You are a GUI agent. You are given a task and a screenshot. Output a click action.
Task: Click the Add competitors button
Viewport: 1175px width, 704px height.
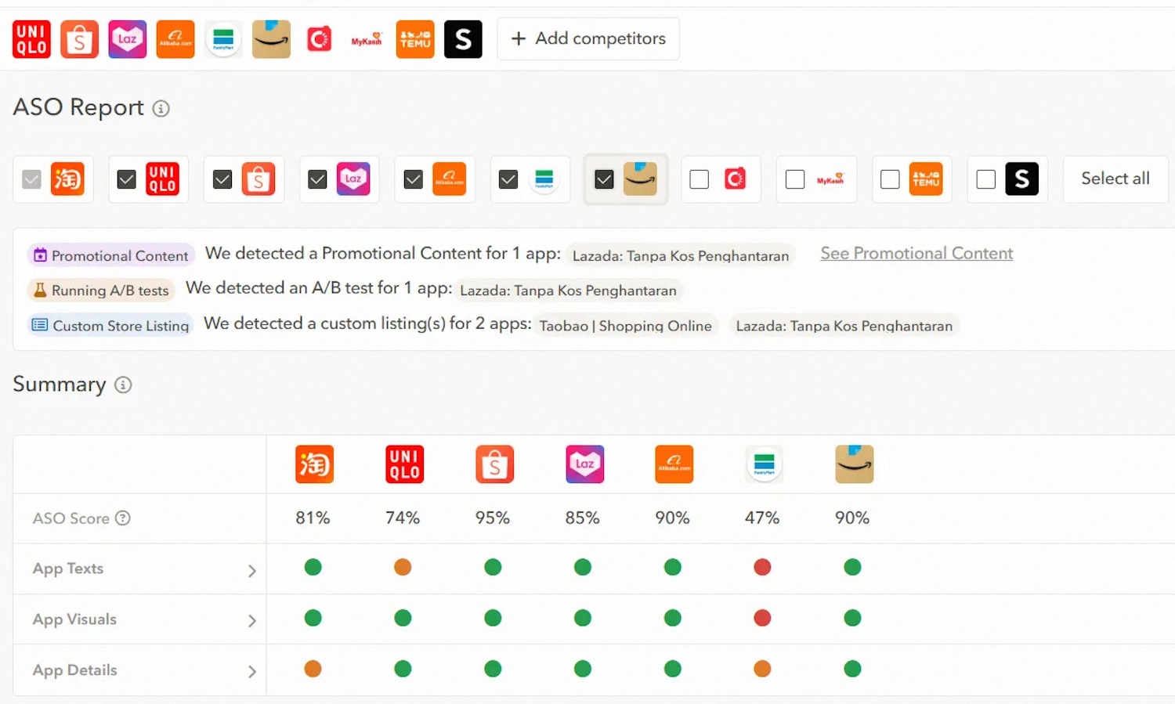point(587,38)
